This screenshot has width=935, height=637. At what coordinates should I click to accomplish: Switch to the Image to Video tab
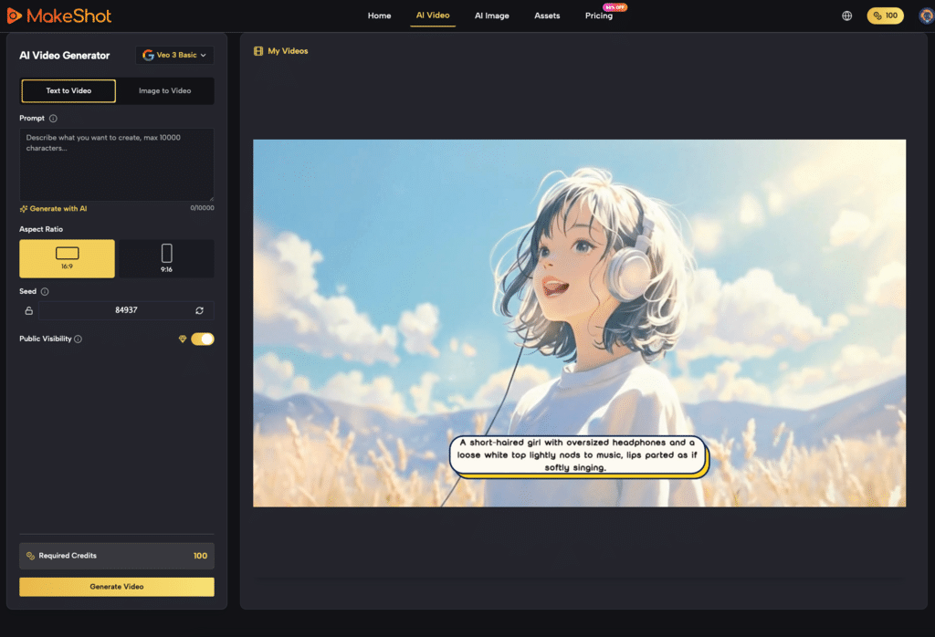(165, 90)
